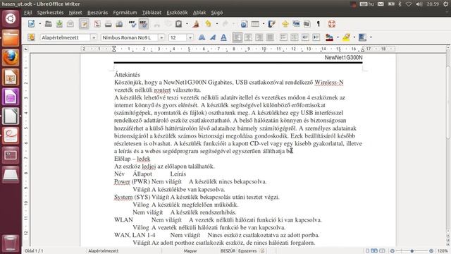Click the font size field showing 12
Screen dimensions: 451x254
178,37
